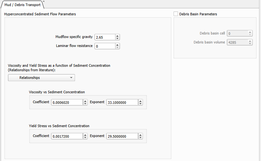Click the Viscosity Coefficient value field
This screenshot has height=161, width=261.
pyautogui.click(x=67, y=102)
